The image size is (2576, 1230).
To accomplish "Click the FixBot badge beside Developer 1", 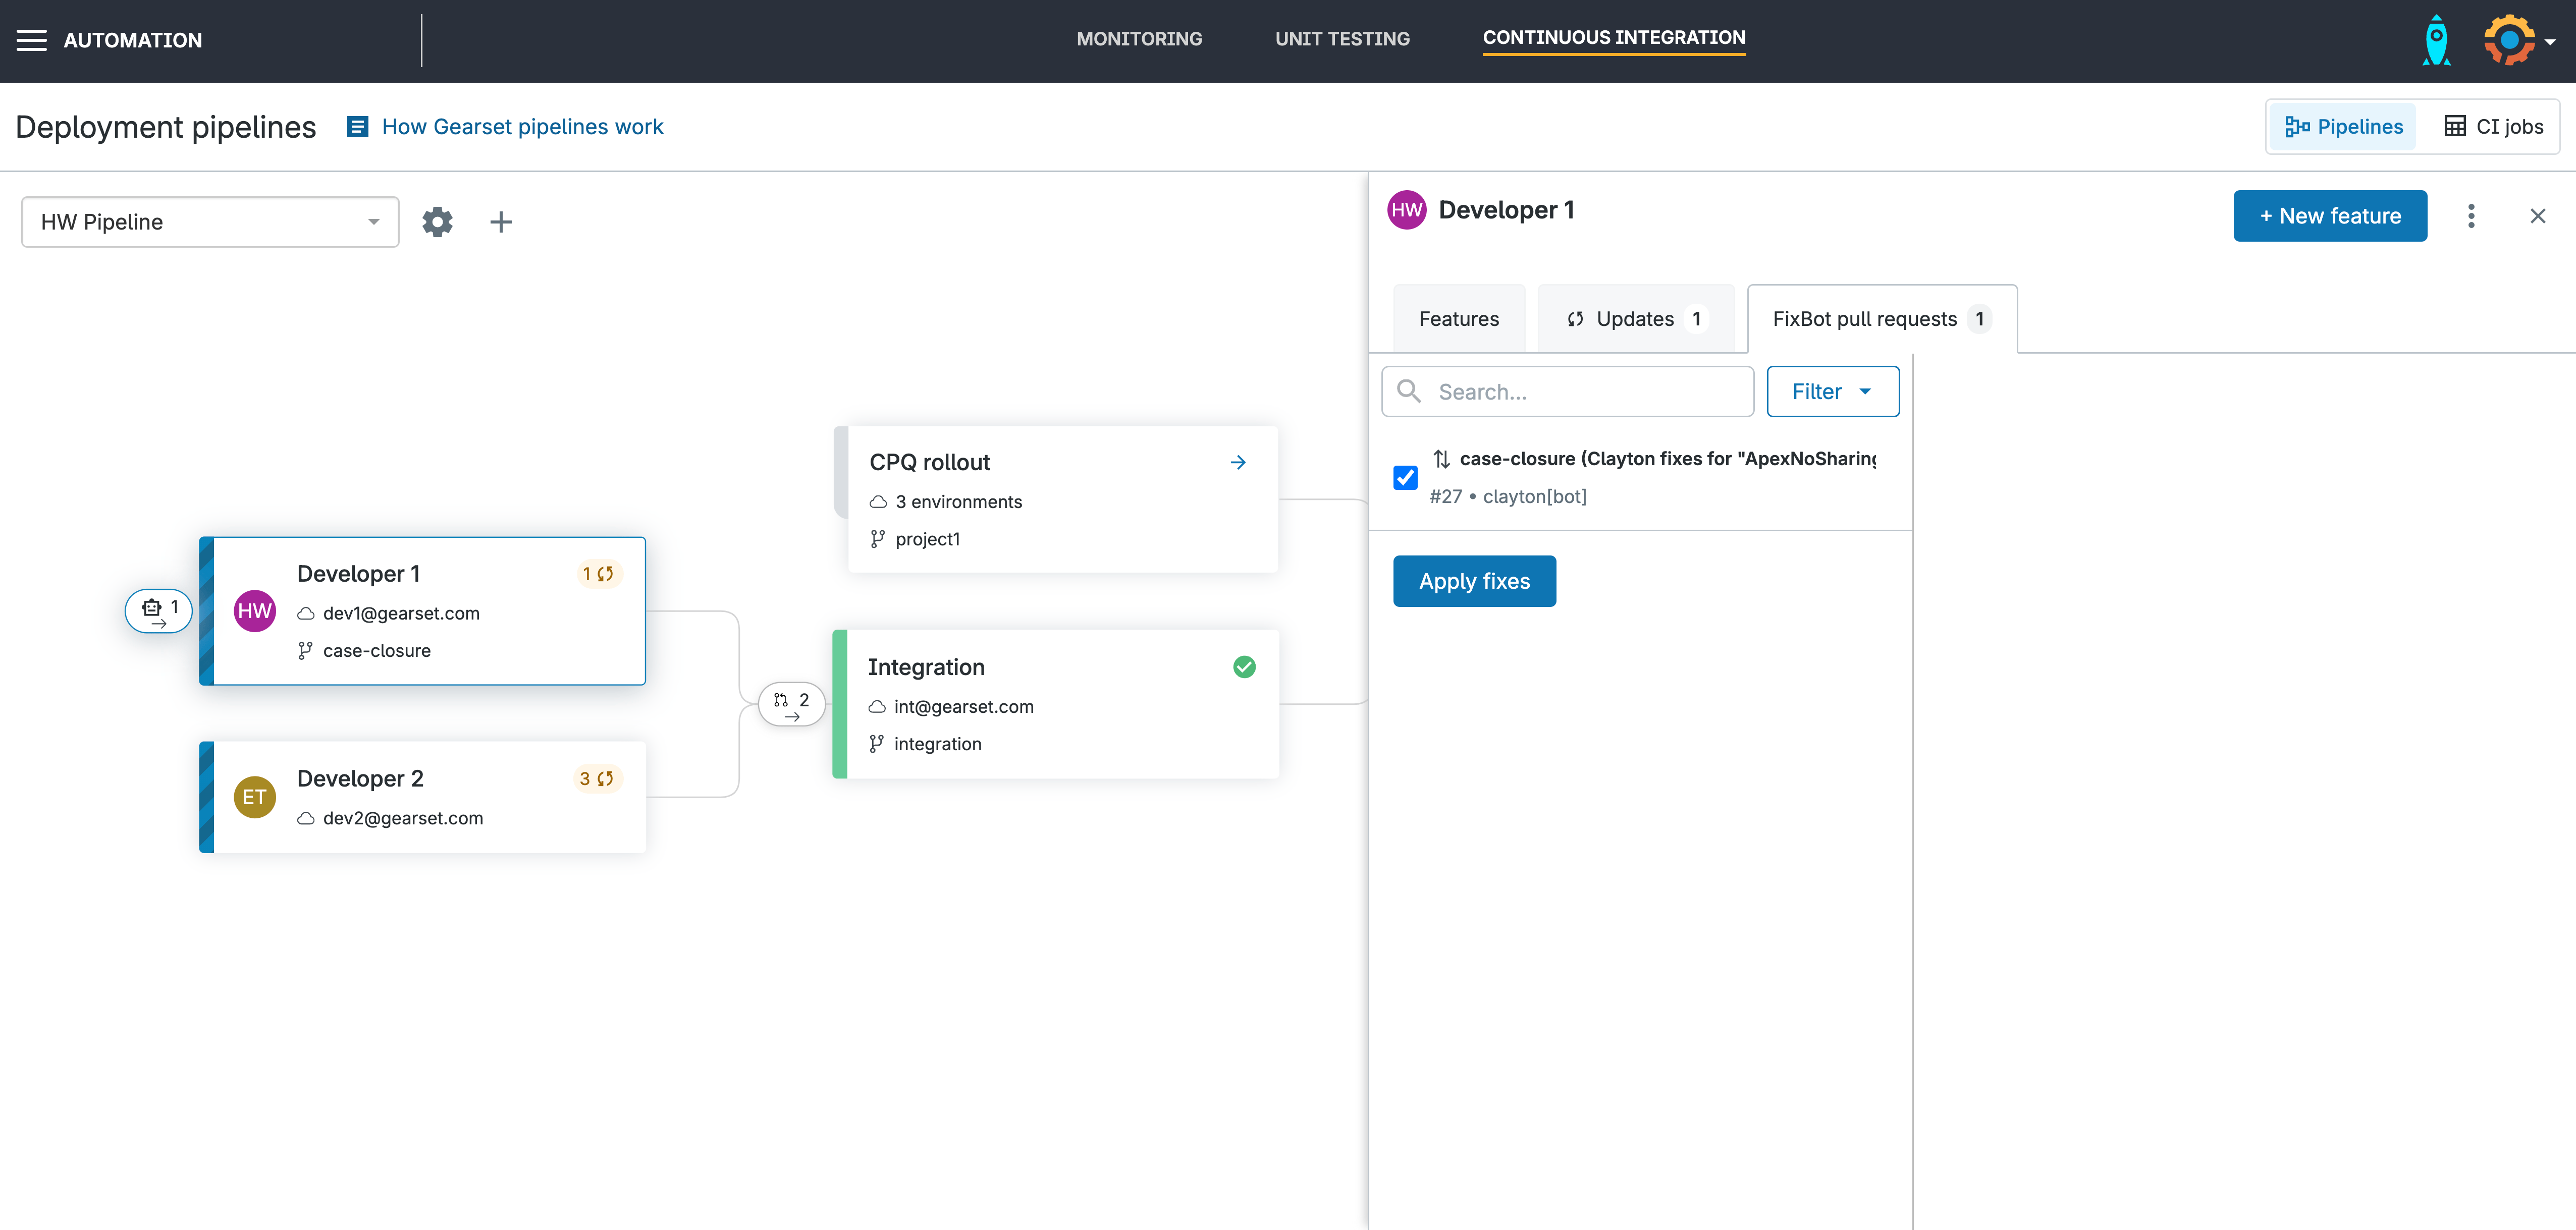I will 158,610.
